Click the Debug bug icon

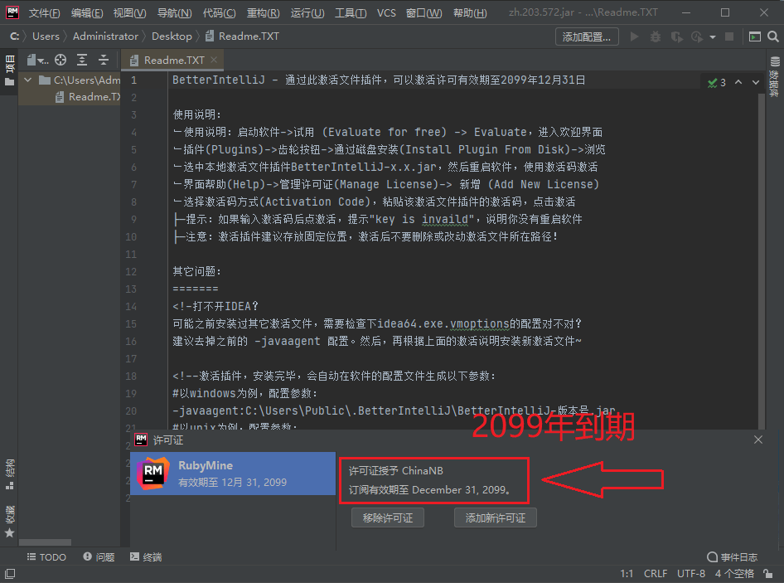(x=655, y=36)
